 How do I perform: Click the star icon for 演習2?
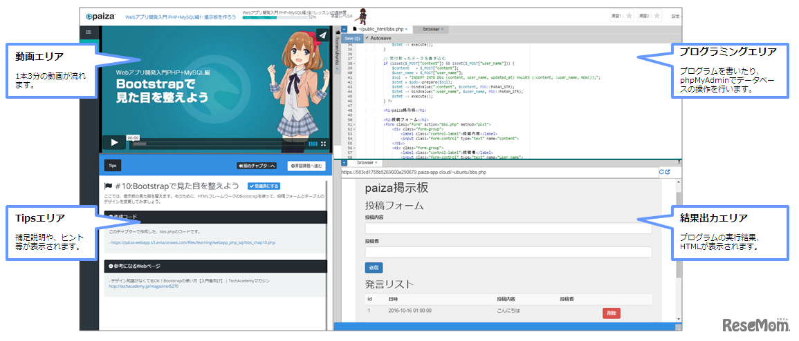coord(657,16)
